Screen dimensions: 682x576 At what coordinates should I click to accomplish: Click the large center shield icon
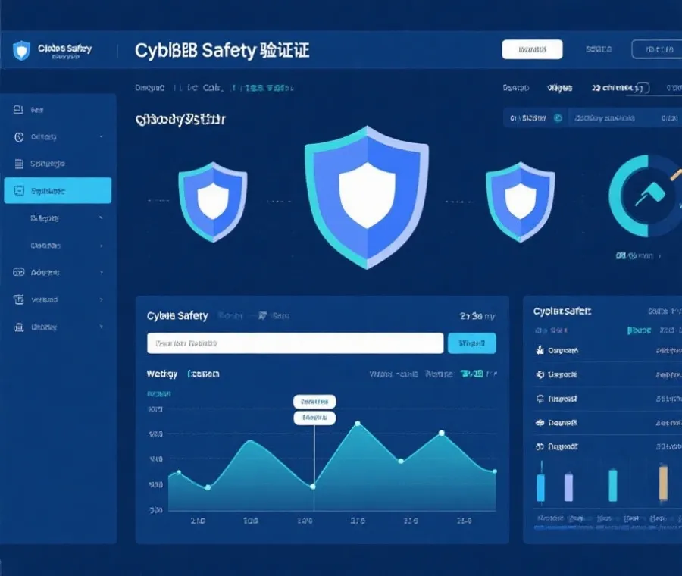(367, 196)
